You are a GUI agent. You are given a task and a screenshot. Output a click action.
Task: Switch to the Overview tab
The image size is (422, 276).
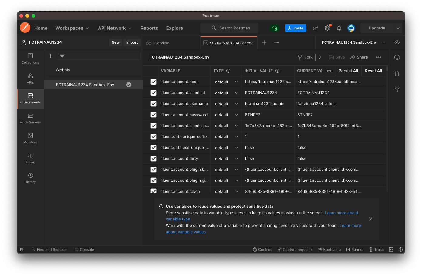point(157,43)
